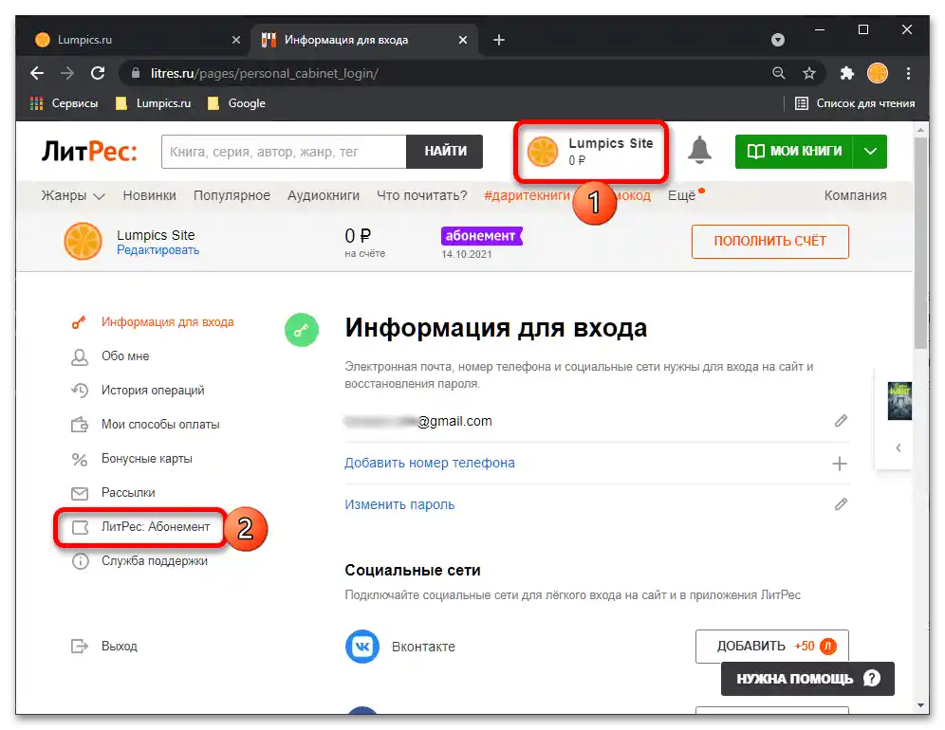
Task: Click the orange profile avatar beside Редактировать
Action: pos(83,242)
